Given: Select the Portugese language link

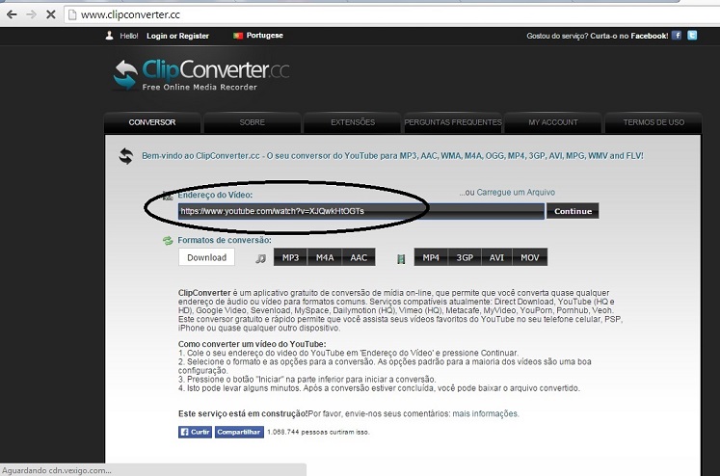Looking at the screenshot, I should point(264,36).
